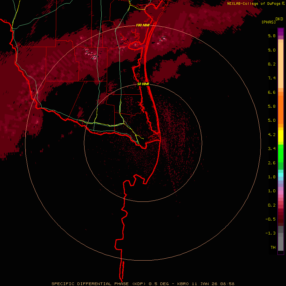Image resolution: width=286 pixels, height=286 pixels.
Task: Click the 8.2 scale value
Action: click(272, 64)
